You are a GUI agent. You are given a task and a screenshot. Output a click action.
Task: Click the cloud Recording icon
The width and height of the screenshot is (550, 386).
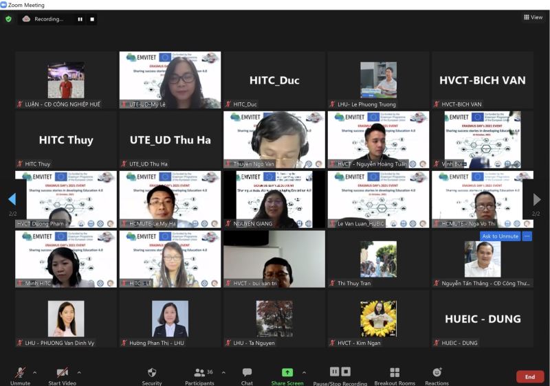click(x=26, y=19)
